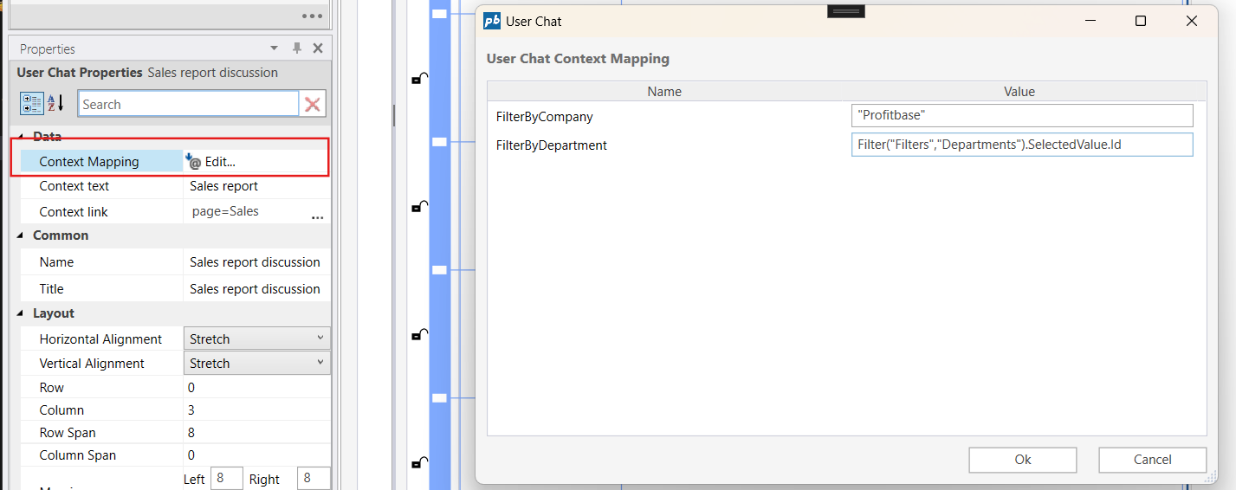Cancel the User Chat Context Mapping dialog
The image size is (1236, 490).
point(1152,460)
